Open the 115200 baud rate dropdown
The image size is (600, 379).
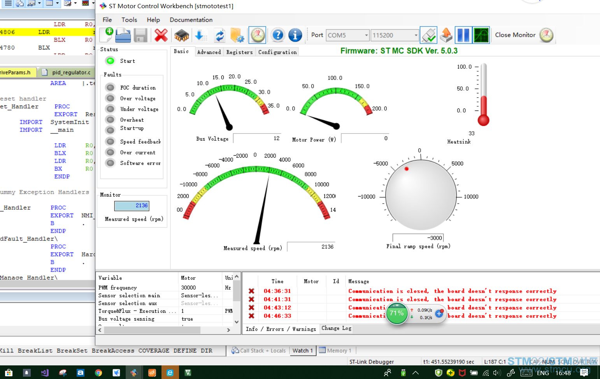395,35
